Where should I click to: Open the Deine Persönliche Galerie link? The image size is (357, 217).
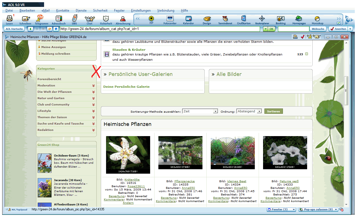point(126,87)
